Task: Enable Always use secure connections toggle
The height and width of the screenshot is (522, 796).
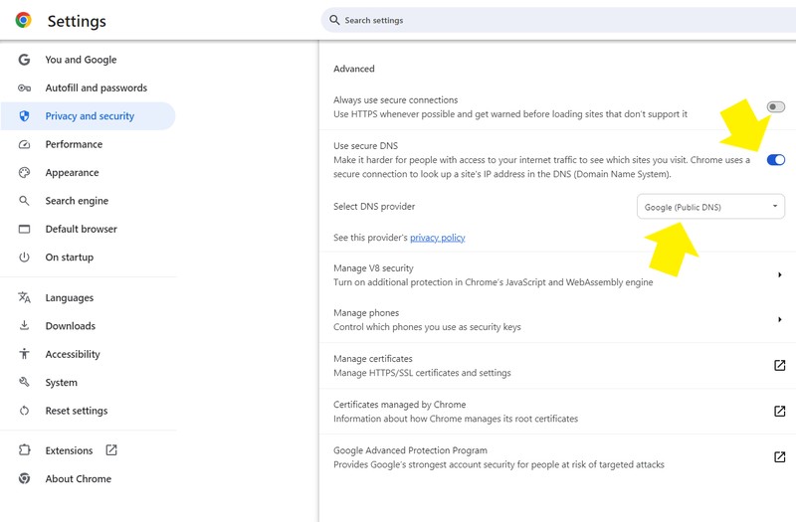Action: [776, 107]
